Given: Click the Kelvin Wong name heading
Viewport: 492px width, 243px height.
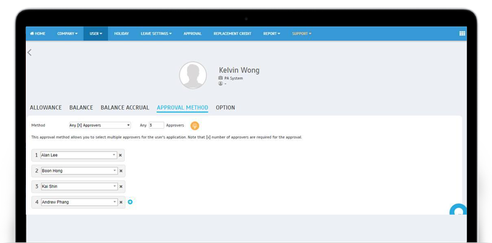Looking at the screenshot, I should coord(239,70).
